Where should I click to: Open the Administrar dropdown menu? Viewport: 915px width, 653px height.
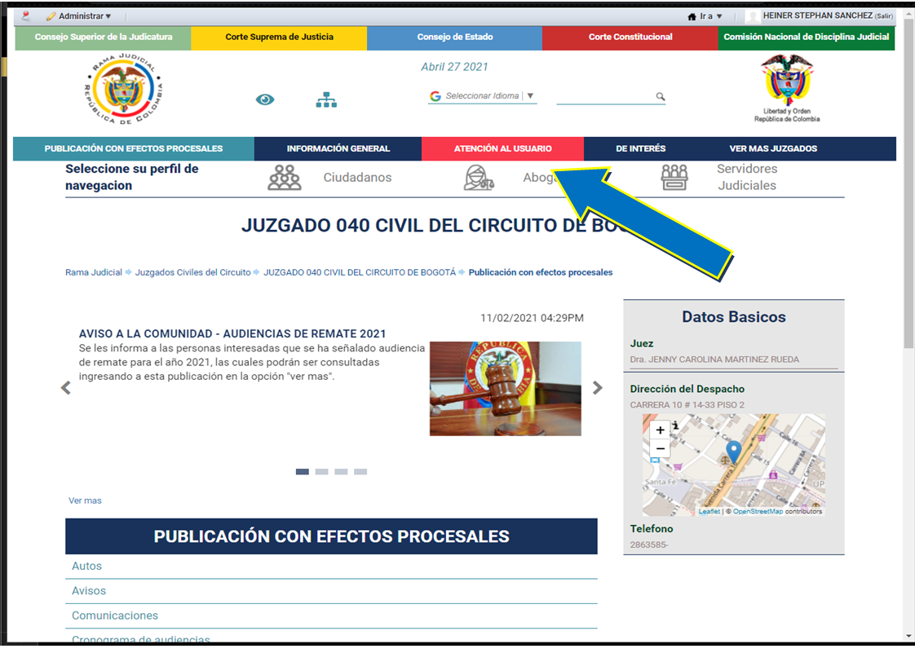pyautogui.click(x=79, y=16)
